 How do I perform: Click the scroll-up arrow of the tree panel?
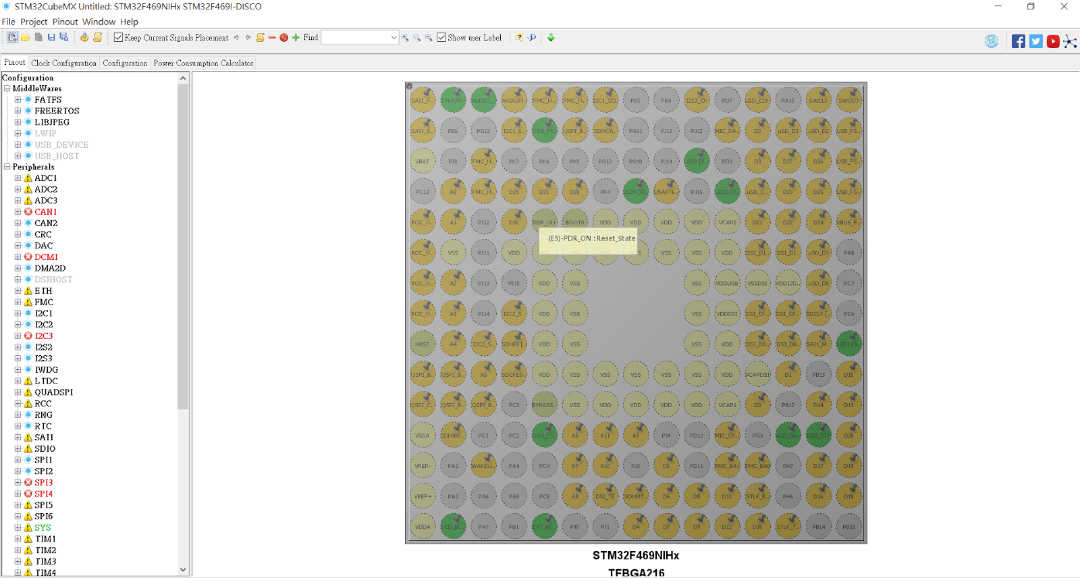(x=183, y=78)
